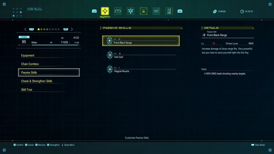
Task: Click the Midas HP bar
Action: (55, 45)
